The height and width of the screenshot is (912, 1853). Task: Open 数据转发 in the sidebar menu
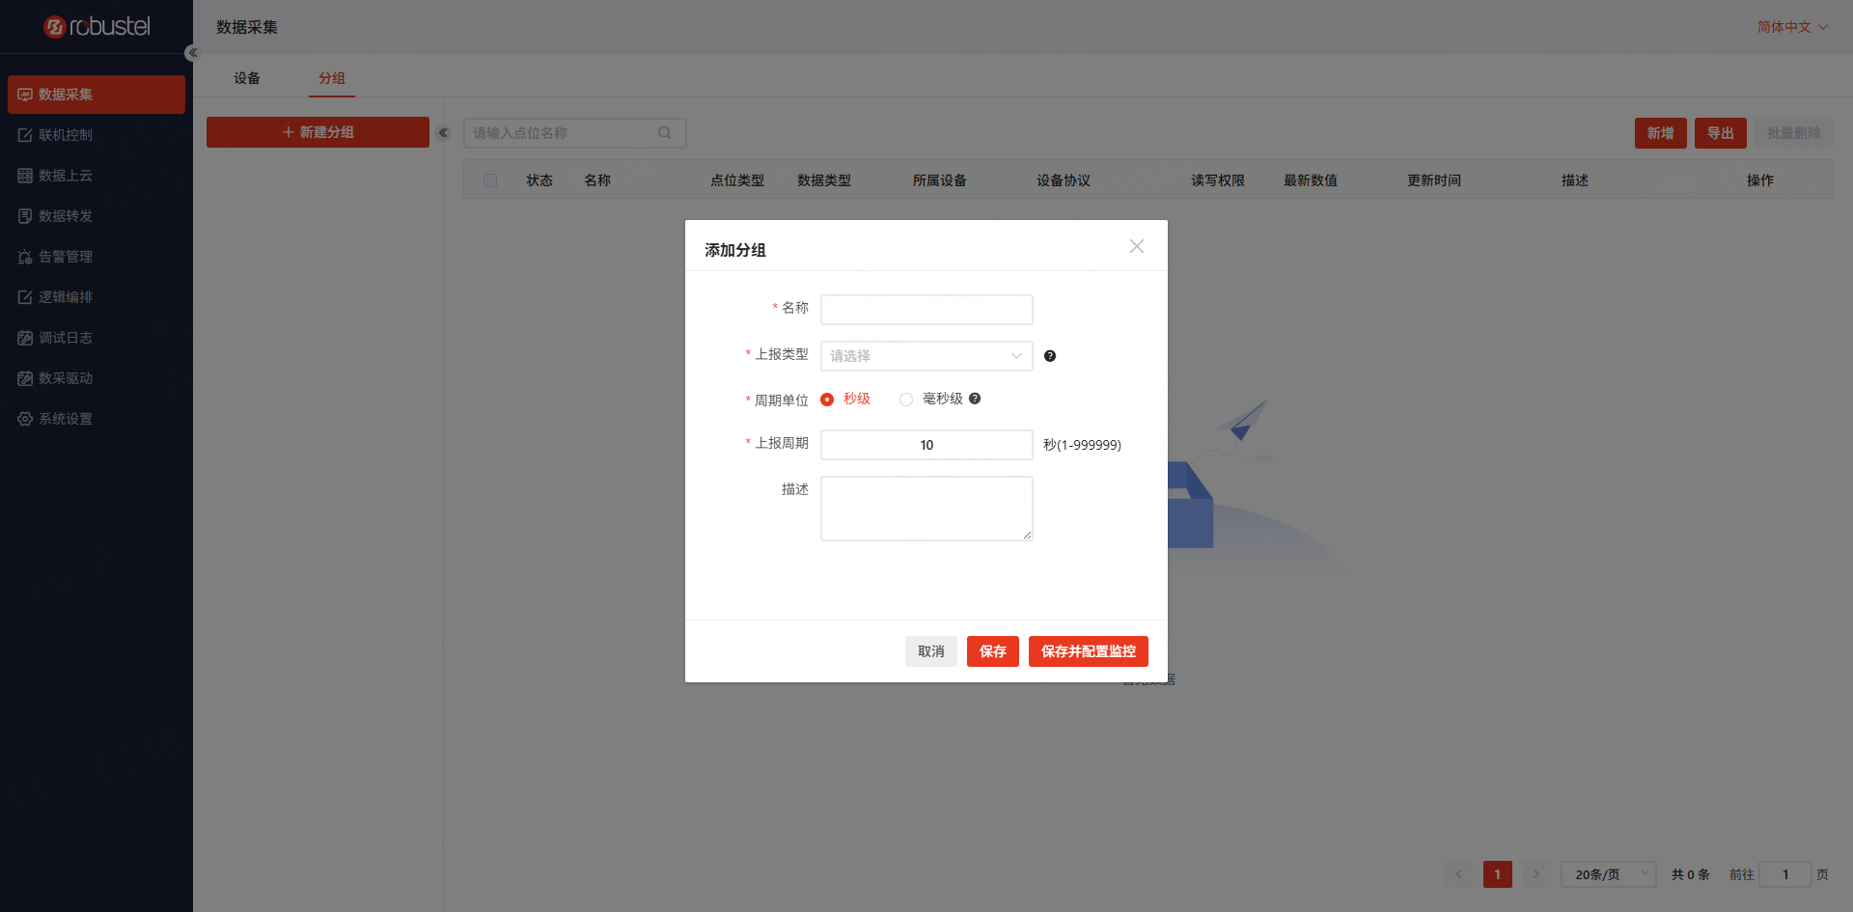click(66, 216)
